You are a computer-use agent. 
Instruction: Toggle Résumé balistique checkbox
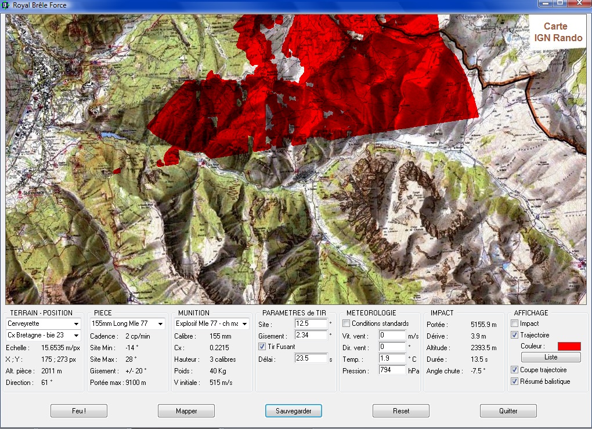[x=514, y=381]
